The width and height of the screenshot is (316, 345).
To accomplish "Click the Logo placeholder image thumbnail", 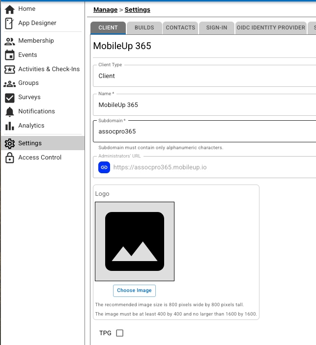I will tap(135, 241).
